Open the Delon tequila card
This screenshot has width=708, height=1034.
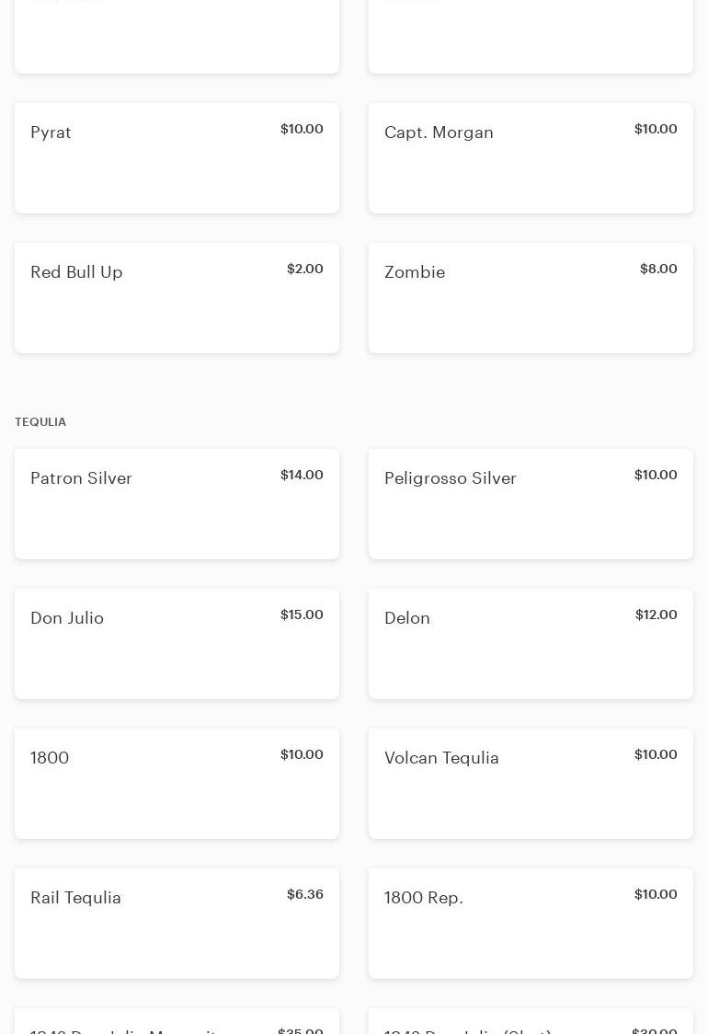[531, 644]
